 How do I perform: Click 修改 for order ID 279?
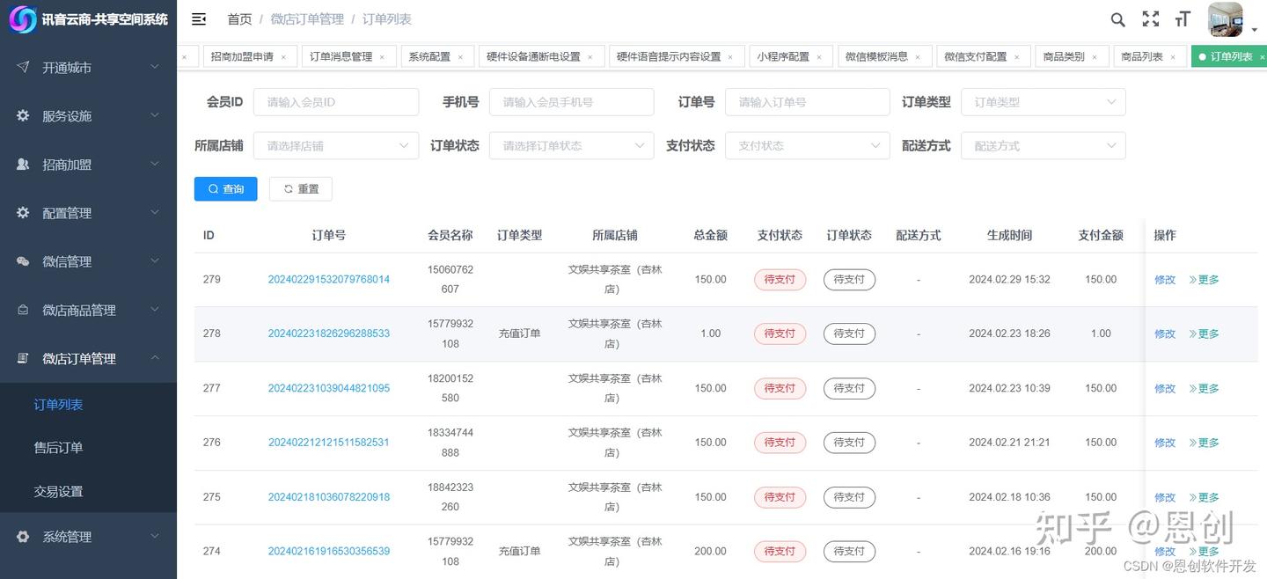click(x=1165, y=280)
